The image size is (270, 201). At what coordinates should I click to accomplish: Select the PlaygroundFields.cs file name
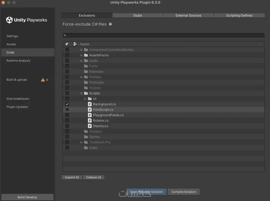pos(108,115)
